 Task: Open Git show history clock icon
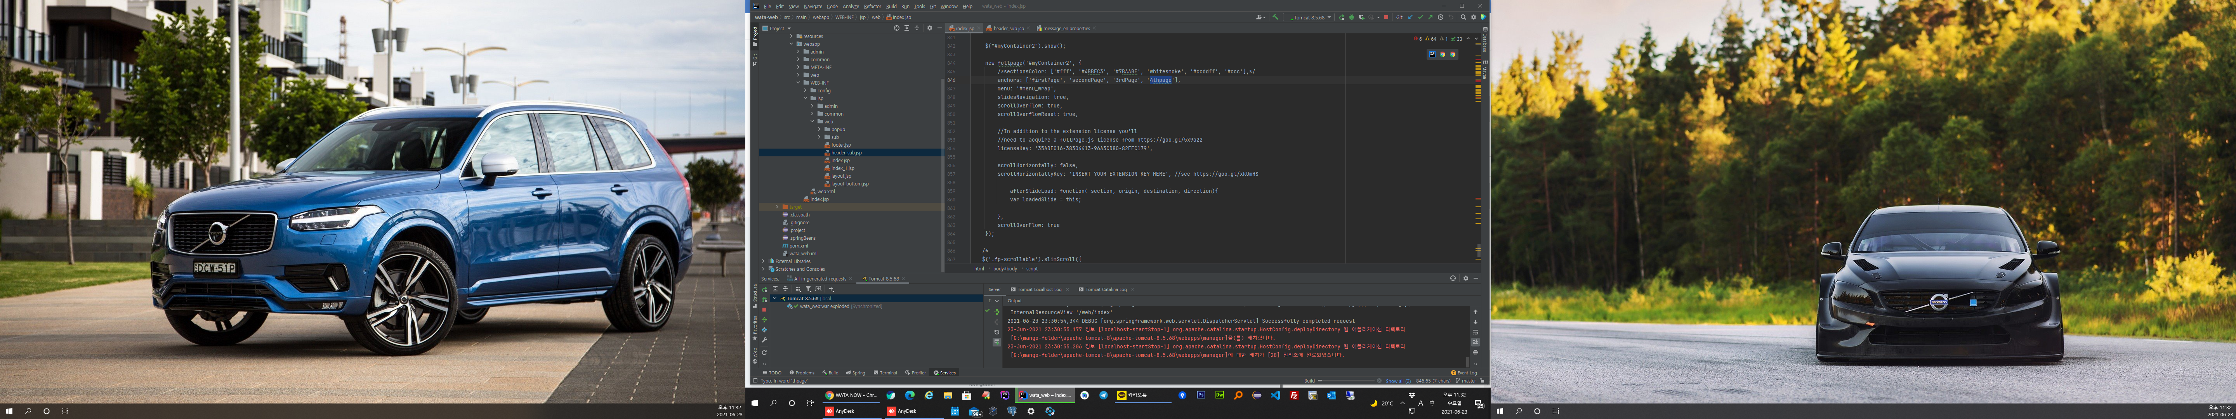[x=1441, y=17]
